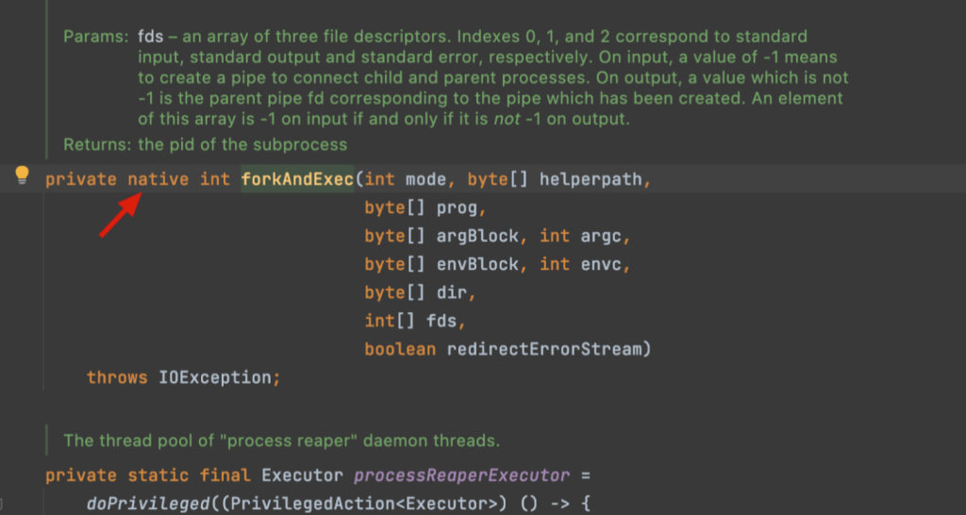Viewport: 966px width, 515px height.
Task: Click the prog parameter
Action: coord(457,208)
